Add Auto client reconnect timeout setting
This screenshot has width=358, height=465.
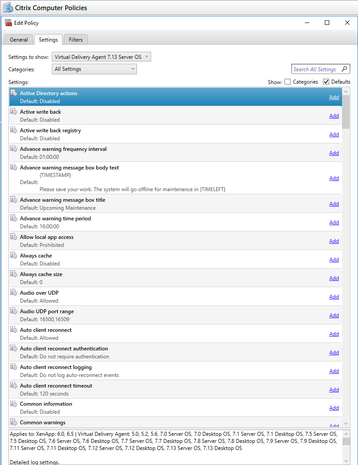(x=334, y=390)
